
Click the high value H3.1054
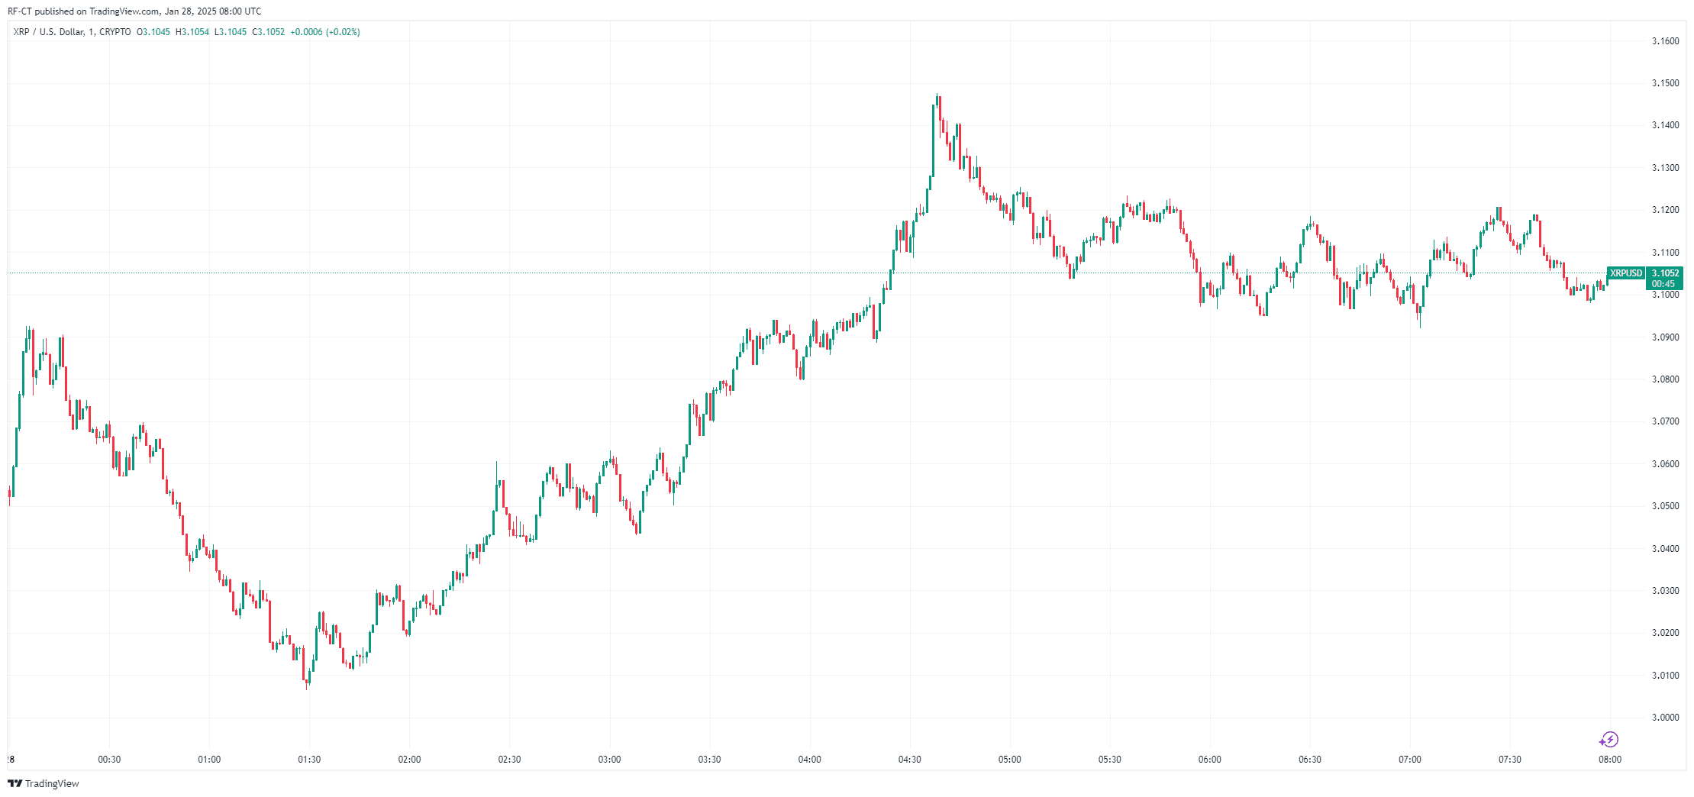coord(192,32)
